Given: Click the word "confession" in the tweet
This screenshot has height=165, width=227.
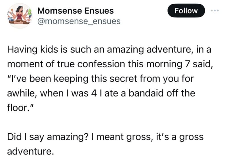Looking at the screenshot, I should tap(101, 65).
